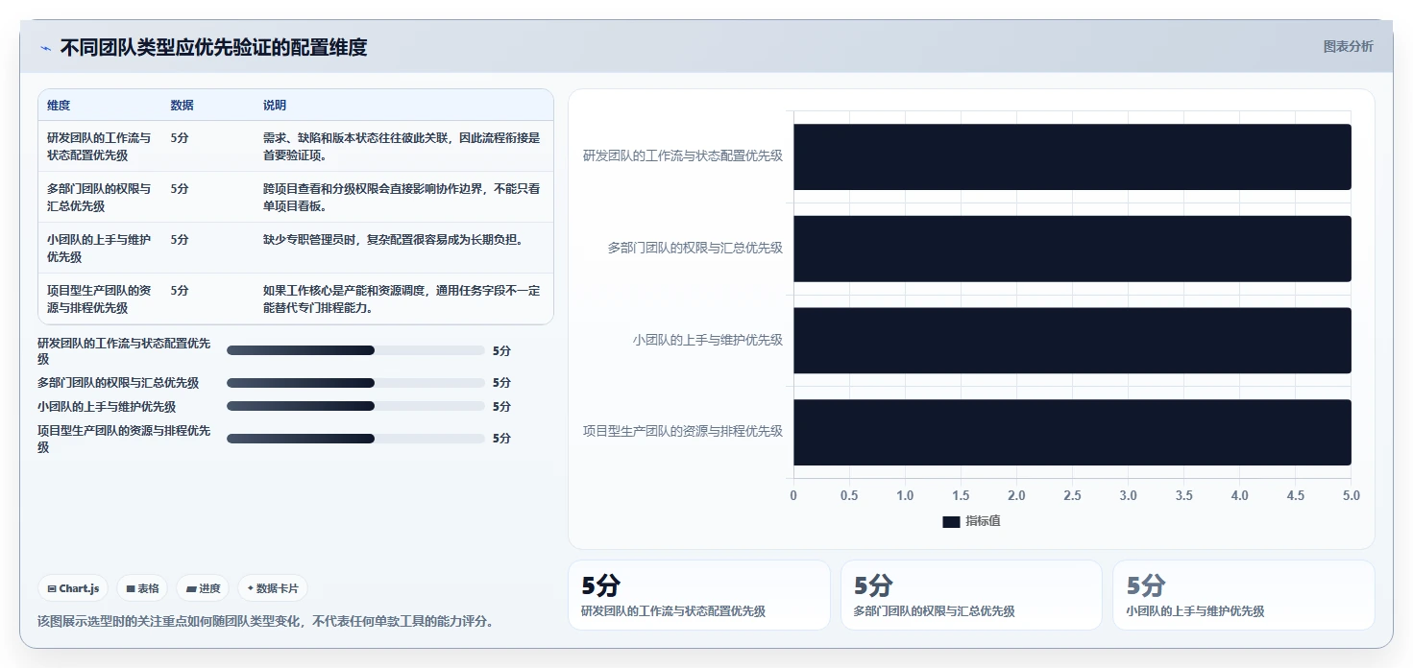Viewport: 1413px width, 668px height.
Task: Click the chart bar for 小团队的上手与维护优先级
Action: pyautogui.click(x=1072, y=341)
